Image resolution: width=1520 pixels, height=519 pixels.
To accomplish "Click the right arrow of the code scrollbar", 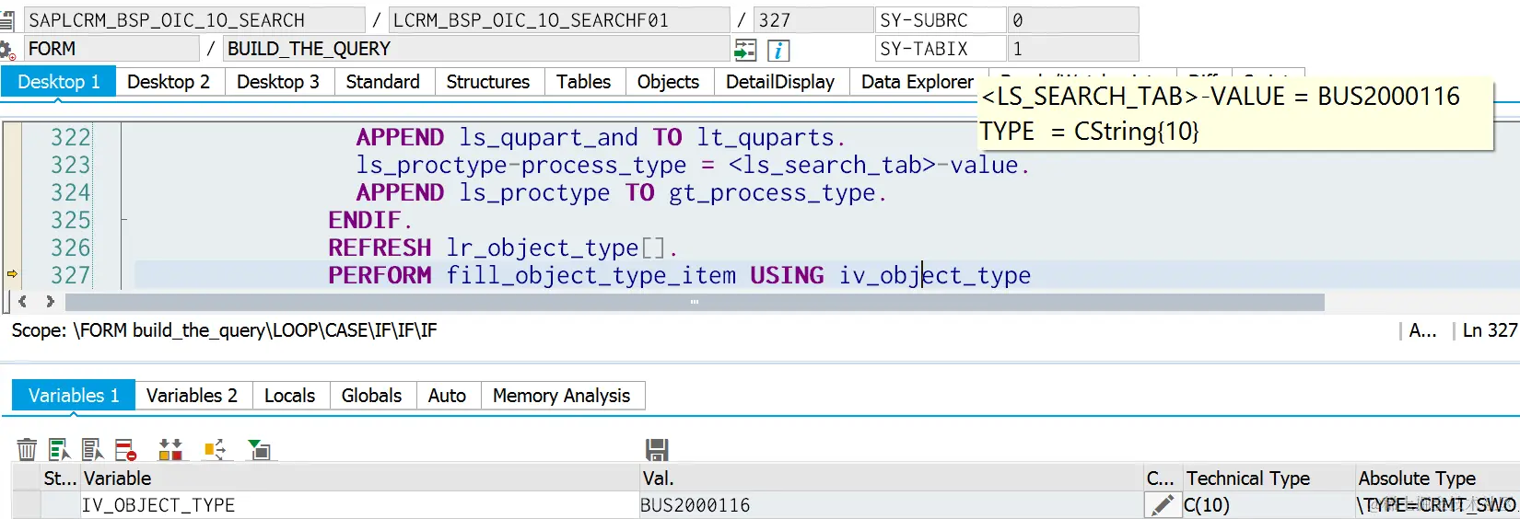I will click(50, 302).
